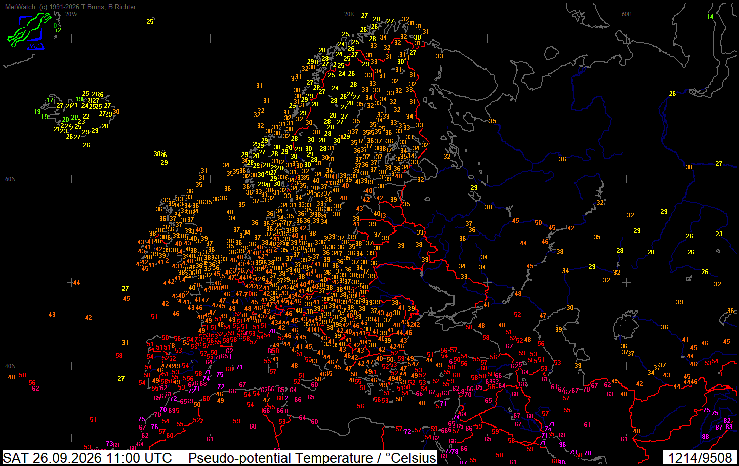The height and width of the screenshot is (466, 739).
Task: Click the 20W longitude label
Action: coord(71,14)
